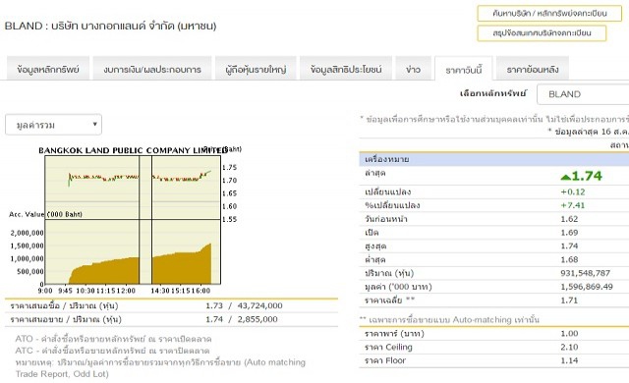The width and height of the screenshot is (629, 383).
Task: Click the เครื่องหมาย header row
Action: [493, 159]
